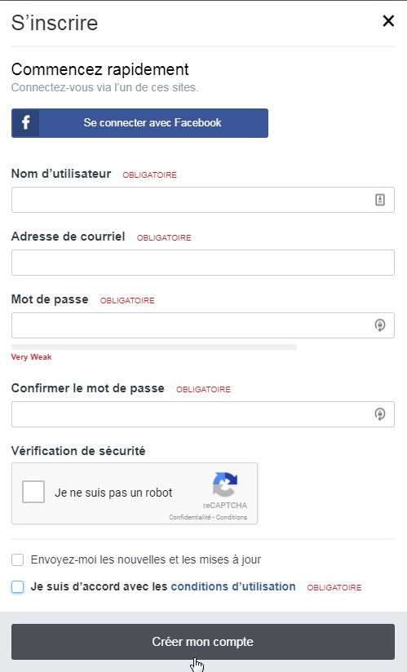Open the conditions d'utilisation link
The width and height of the screenshot is (407, 672).
pos(233,586)
